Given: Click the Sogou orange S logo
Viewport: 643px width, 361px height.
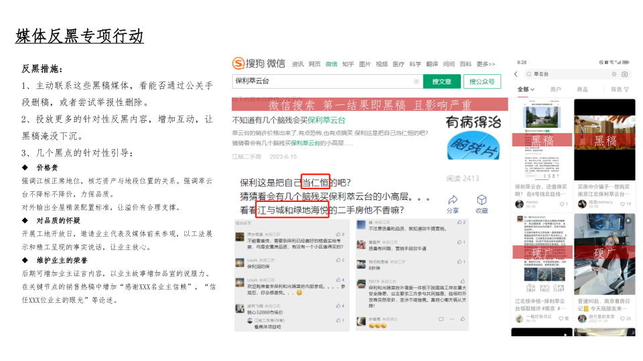Looking at the screenshot, I should pos(238,64).
